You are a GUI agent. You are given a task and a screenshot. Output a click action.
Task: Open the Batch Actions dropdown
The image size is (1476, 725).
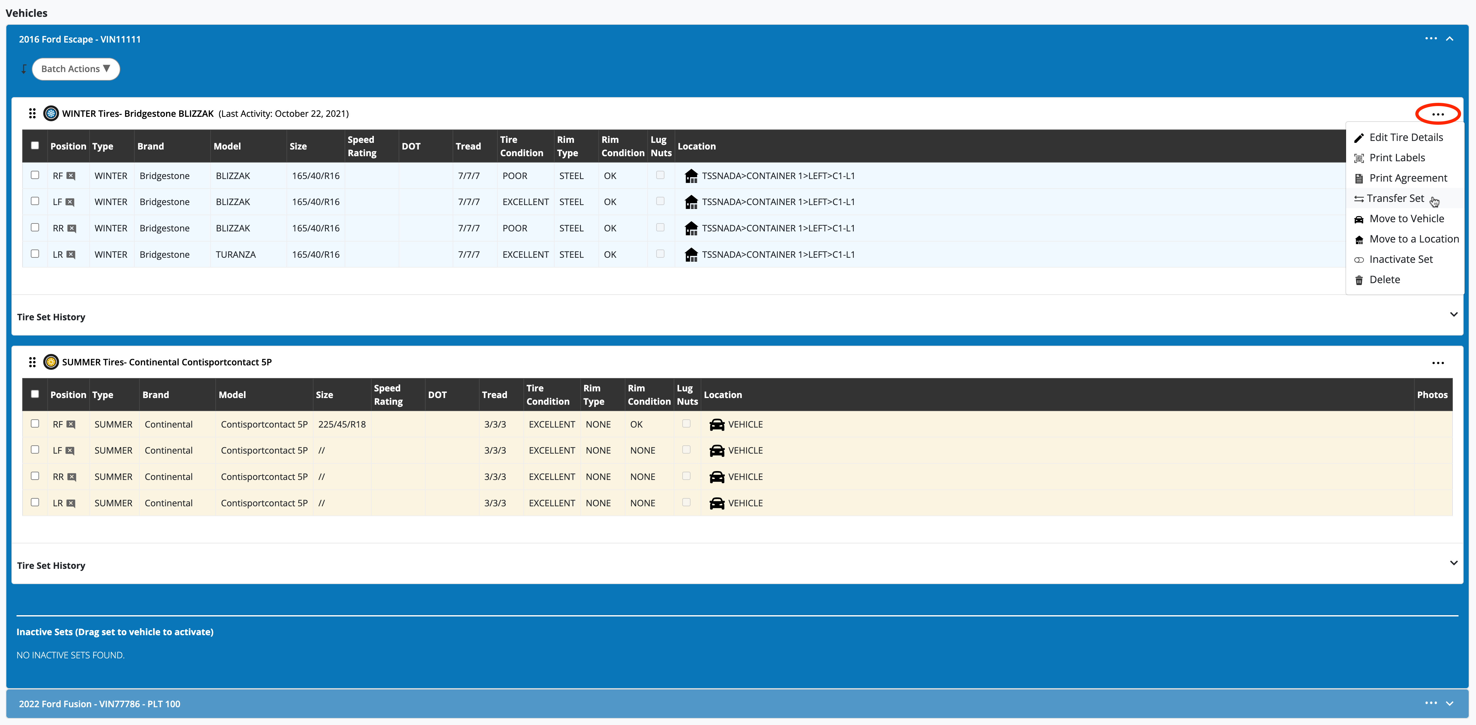tap(76, 69)
